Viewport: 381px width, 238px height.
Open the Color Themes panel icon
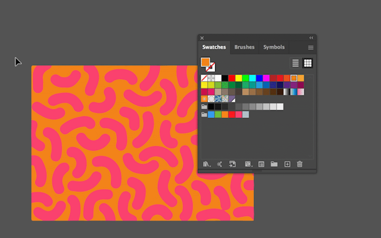point(220,164)
